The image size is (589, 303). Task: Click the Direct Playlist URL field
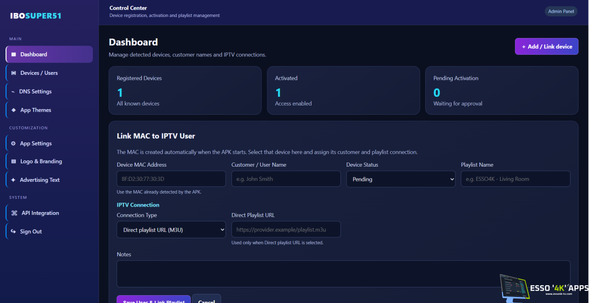[x=286, y=230]
